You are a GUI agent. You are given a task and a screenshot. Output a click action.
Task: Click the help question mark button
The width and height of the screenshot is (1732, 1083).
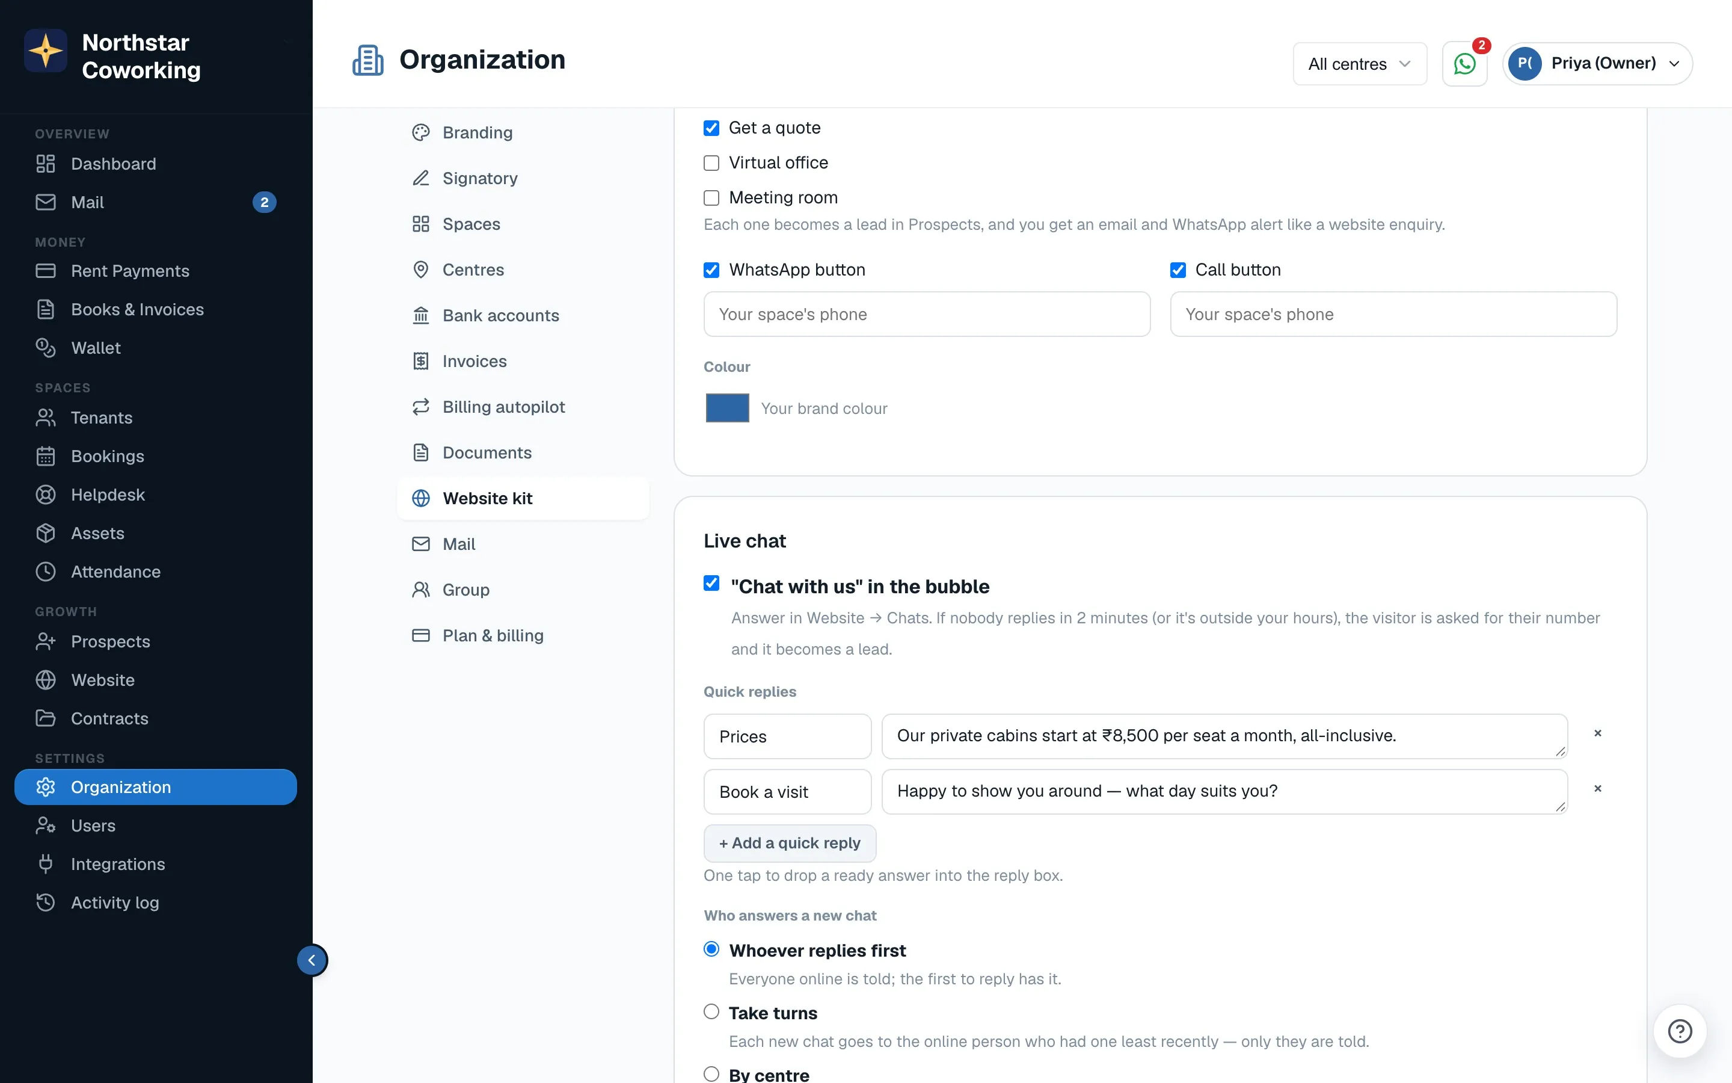pyautogui.click(x=1680, y=1031)
